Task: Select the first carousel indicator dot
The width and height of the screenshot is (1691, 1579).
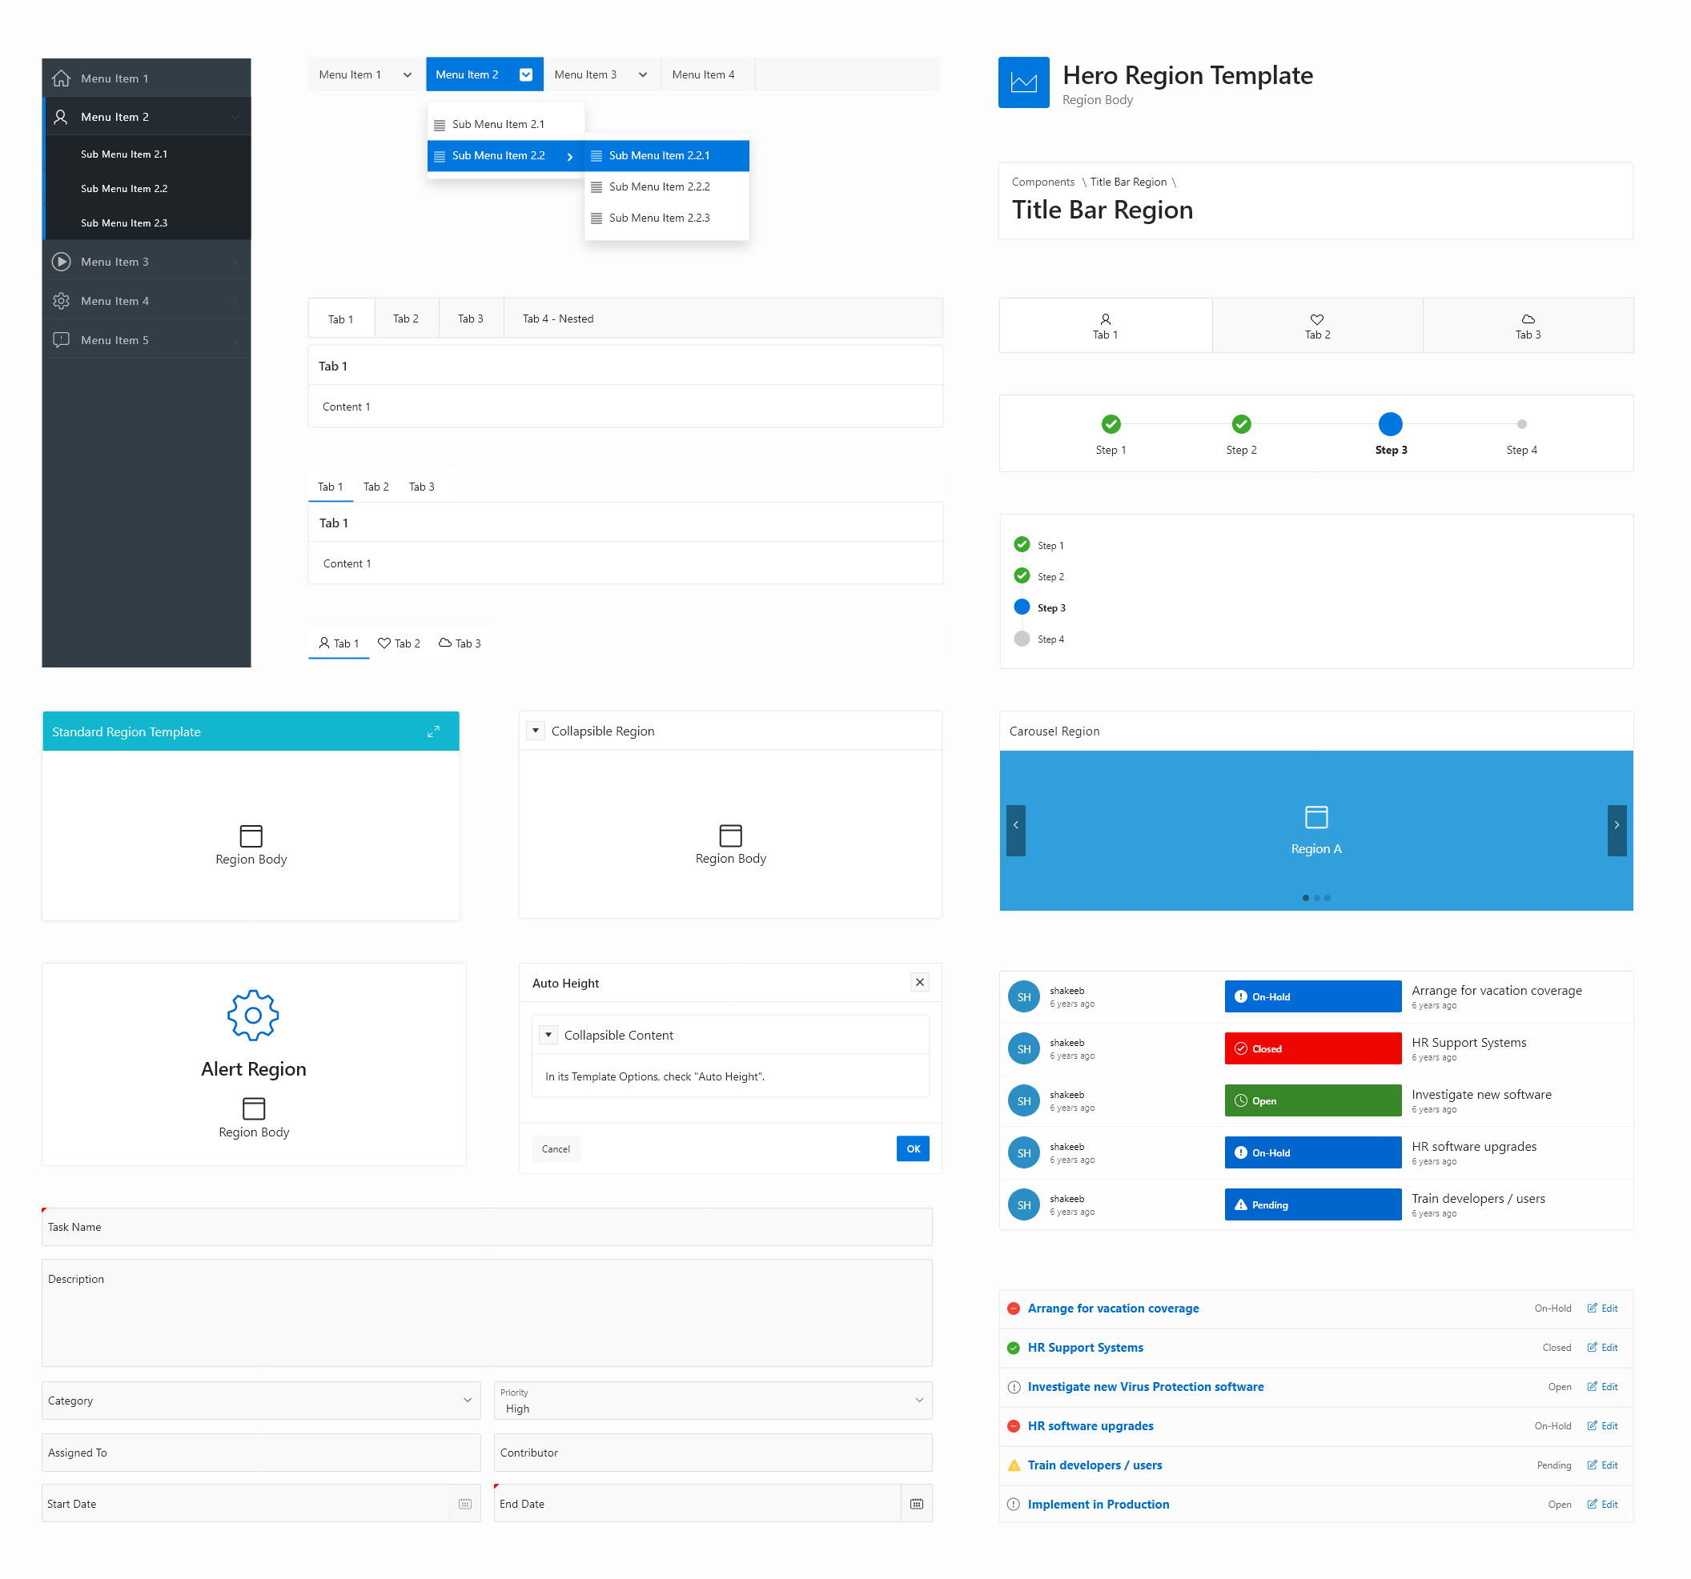Action: point(1305,898)
